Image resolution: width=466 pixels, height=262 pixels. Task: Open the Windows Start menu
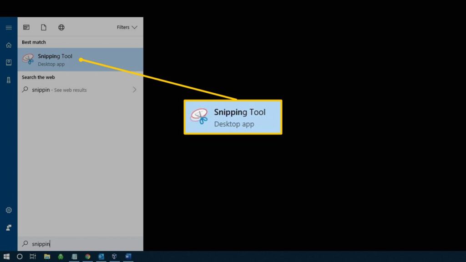(6, 257)
